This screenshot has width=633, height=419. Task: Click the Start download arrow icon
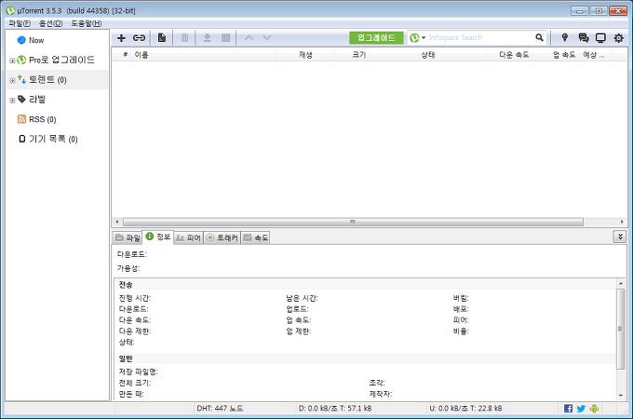[207, 38]
